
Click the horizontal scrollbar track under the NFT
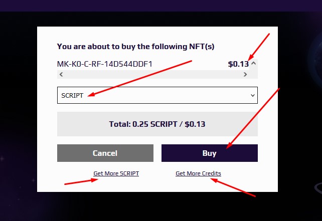pos(153,74)
